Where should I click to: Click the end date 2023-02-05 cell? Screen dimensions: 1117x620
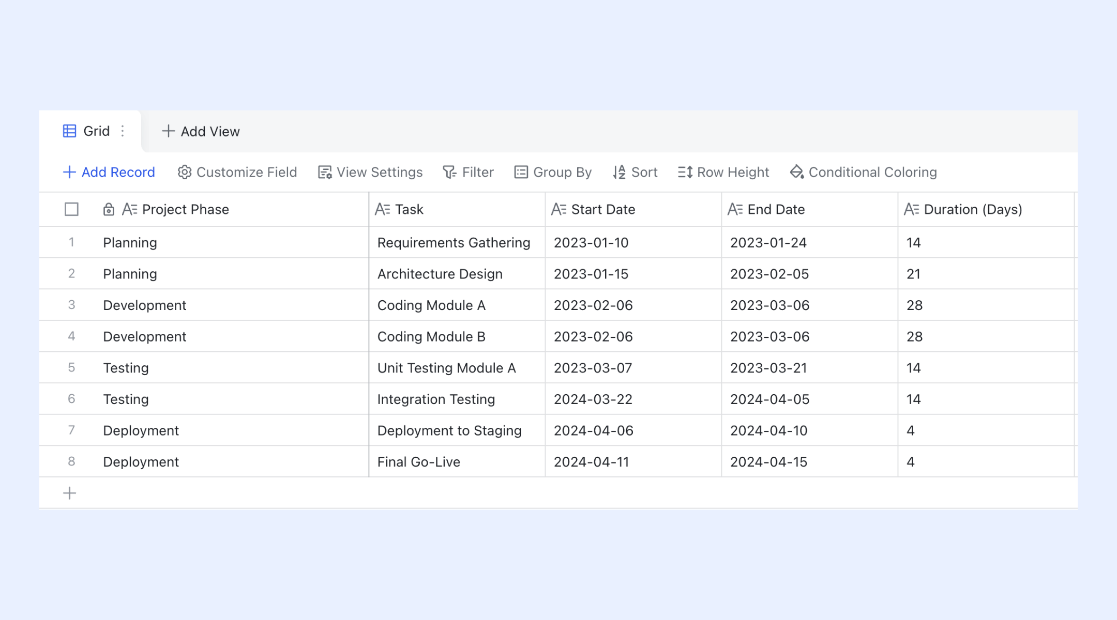810,274
